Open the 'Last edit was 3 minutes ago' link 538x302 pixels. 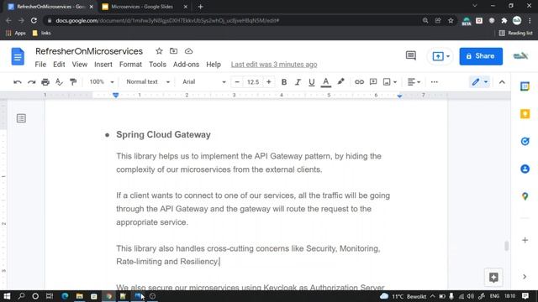pyautogui.click(x=274, y=65)
